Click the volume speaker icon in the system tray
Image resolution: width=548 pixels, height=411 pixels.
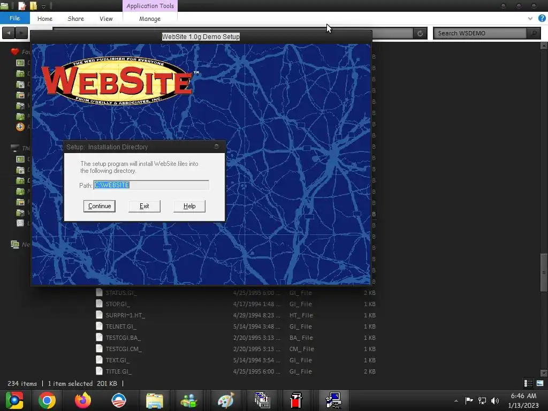pos(495,400)
